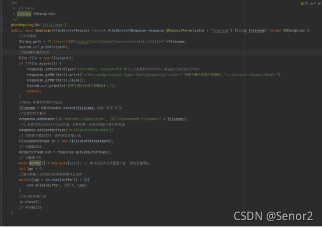Click the highlighted buffer variable
The height and width of the screenshot is (227, 322).
35,164
